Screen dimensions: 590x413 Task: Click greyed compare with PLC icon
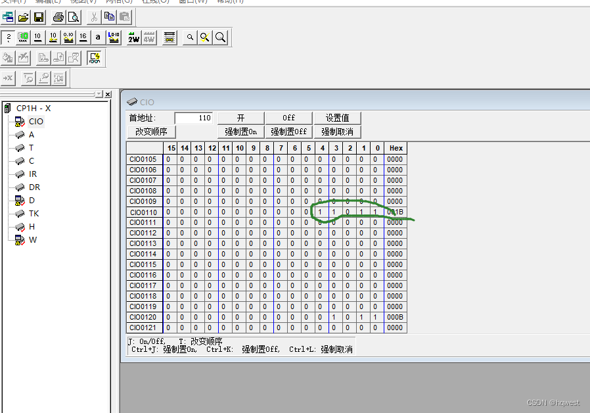coord(74,58)
